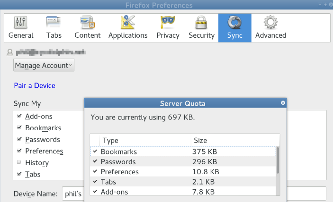Click the 'You are currently using 697 KB' text

pyautogui.click(x=143, y=117)
